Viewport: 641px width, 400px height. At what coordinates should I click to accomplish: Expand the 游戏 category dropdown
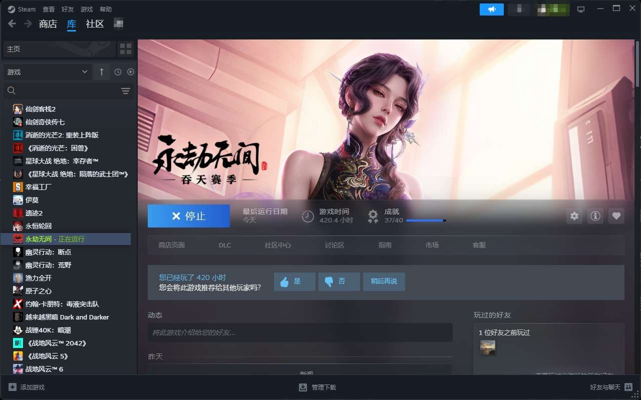[47, 72]
